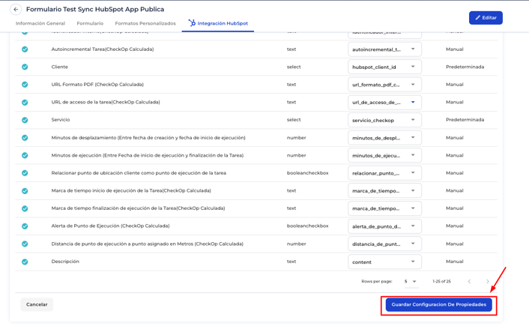This screenshot has height=329, width=529.
Task: Toggle check for Alerta de Punto de Ejecución
Action: point(25,226)
